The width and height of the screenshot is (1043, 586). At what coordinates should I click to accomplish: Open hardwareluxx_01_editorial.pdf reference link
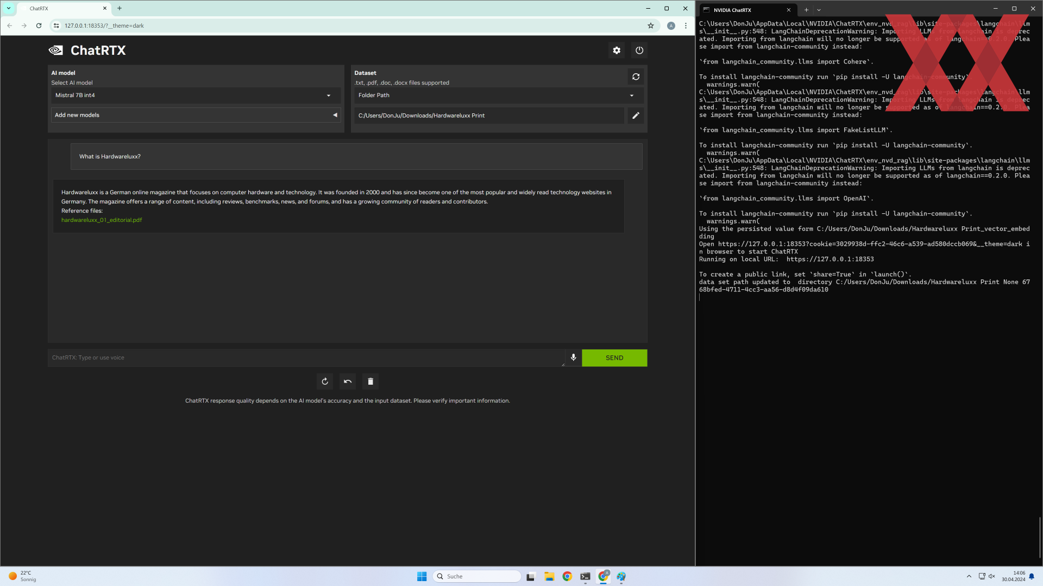click(x=102, y=220)
